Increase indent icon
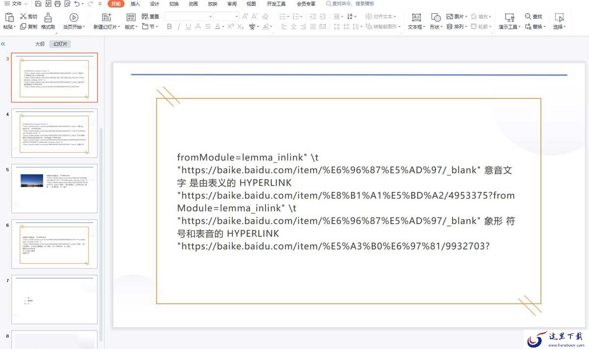The image size is (589, 349). [x=322, y=17]
